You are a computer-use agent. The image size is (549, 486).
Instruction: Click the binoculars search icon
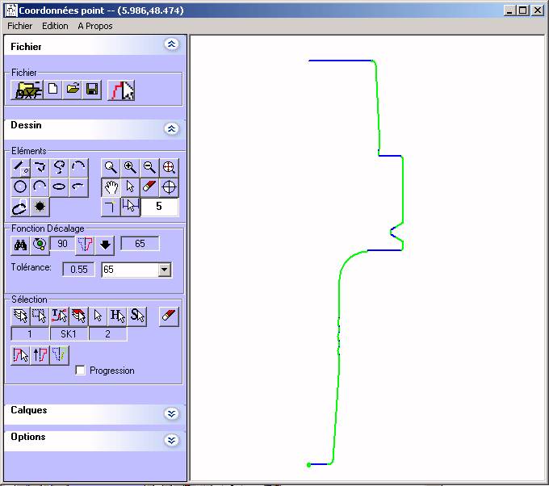point(20,245)
